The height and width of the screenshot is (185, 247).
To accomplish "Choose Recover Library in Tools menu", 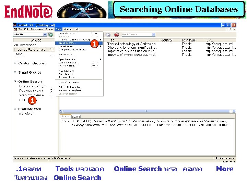I will (79, 77).
